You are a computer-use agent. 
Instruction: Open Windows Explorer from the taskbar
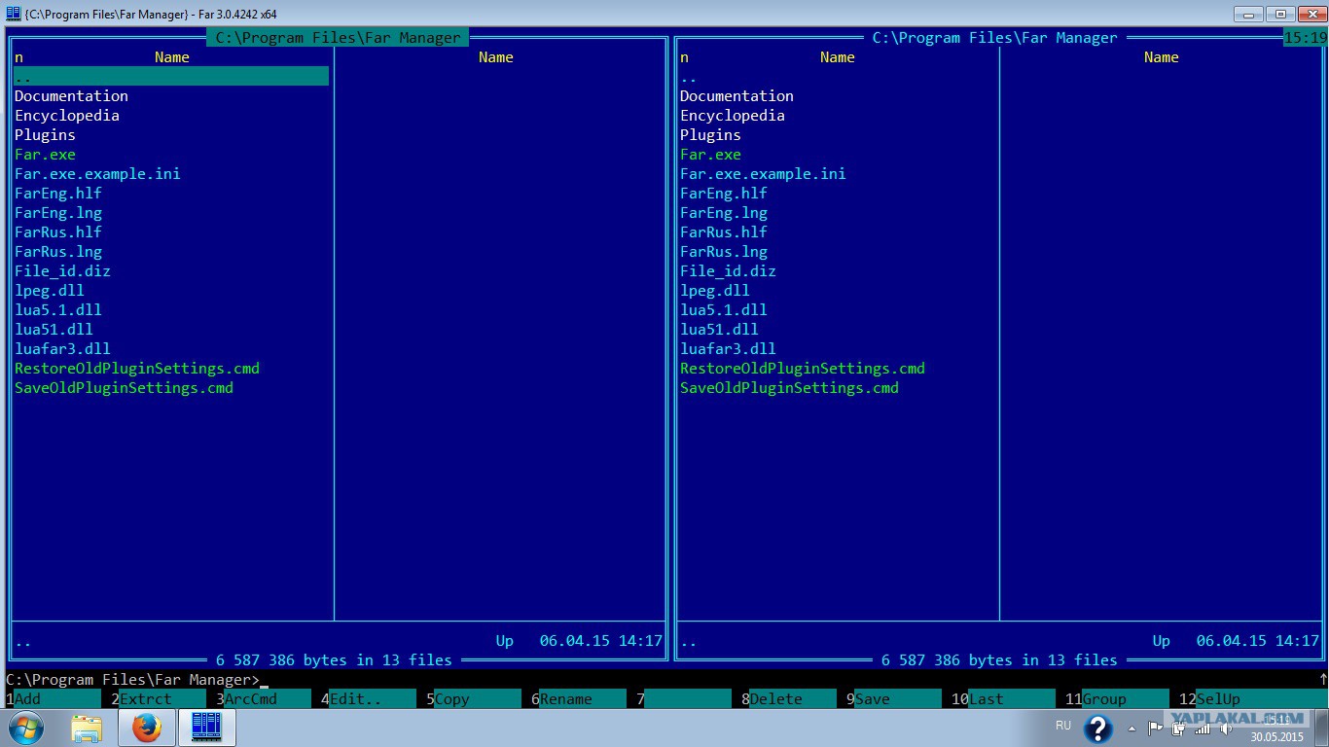87,728
